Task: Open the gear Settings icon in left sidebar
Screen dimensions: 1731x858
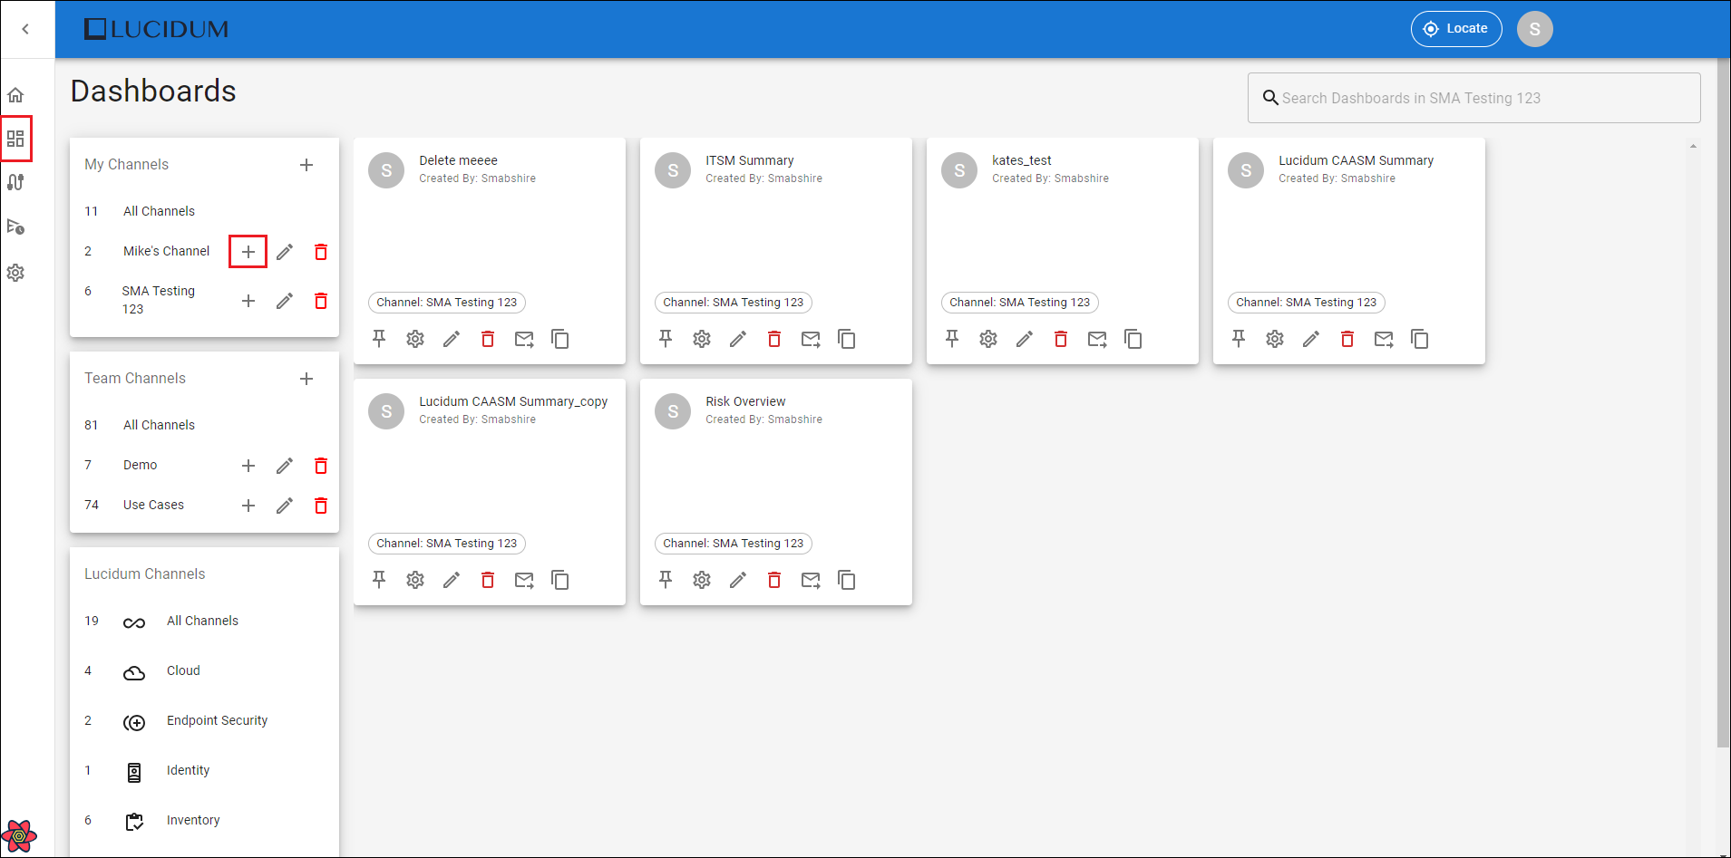Action: 15,273
